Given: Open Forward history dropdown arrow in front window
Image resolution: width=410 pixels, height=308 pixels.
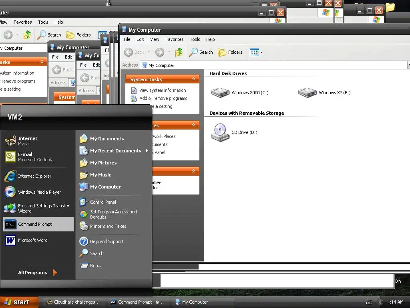Looking at the screenshot, I should [x=169, y=52].
